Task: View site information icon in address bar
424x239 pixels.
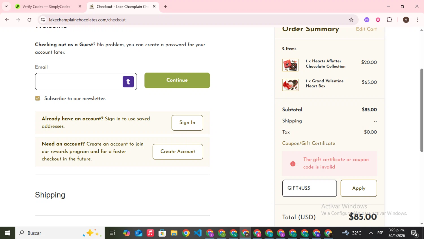Action: 43,20
